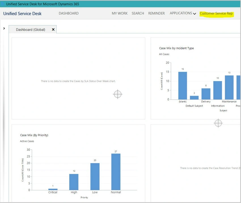Click the All Cases view label

[x=164, y=54]
